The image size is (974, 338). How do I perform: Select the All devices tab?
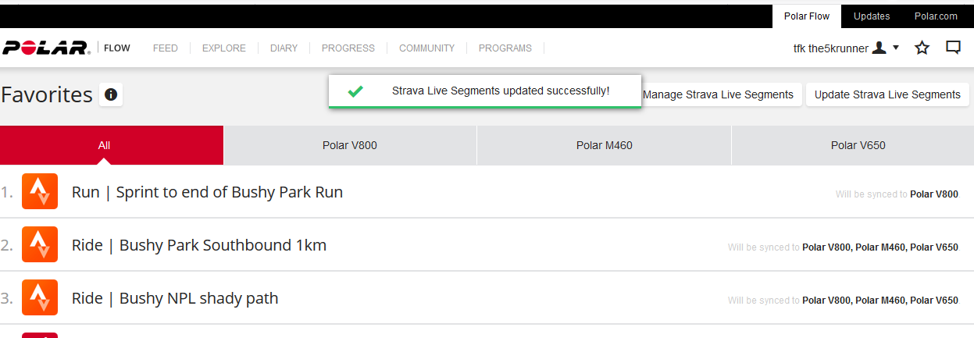104,145
